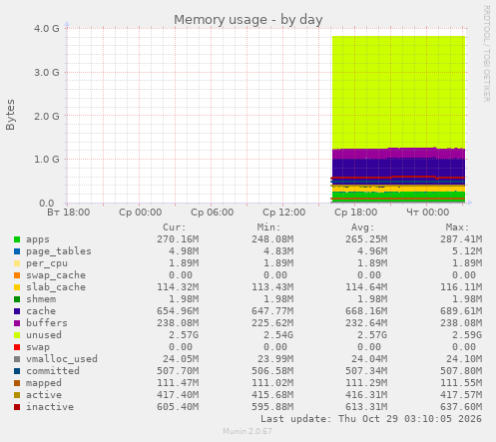The height and width of the screenshot is (442, 496).
Task: Click the 'buffers' legend label
Action: (47, 323)
